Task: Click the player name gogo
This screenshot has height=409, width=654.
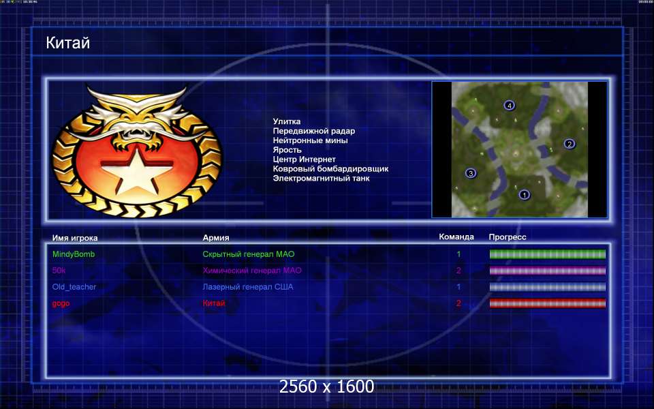Action: point(61,303)
